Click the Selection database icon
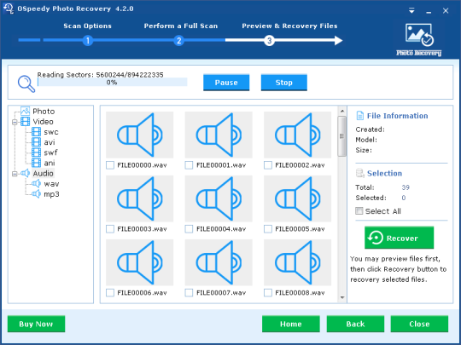461x345 pixels. [360, 173]
